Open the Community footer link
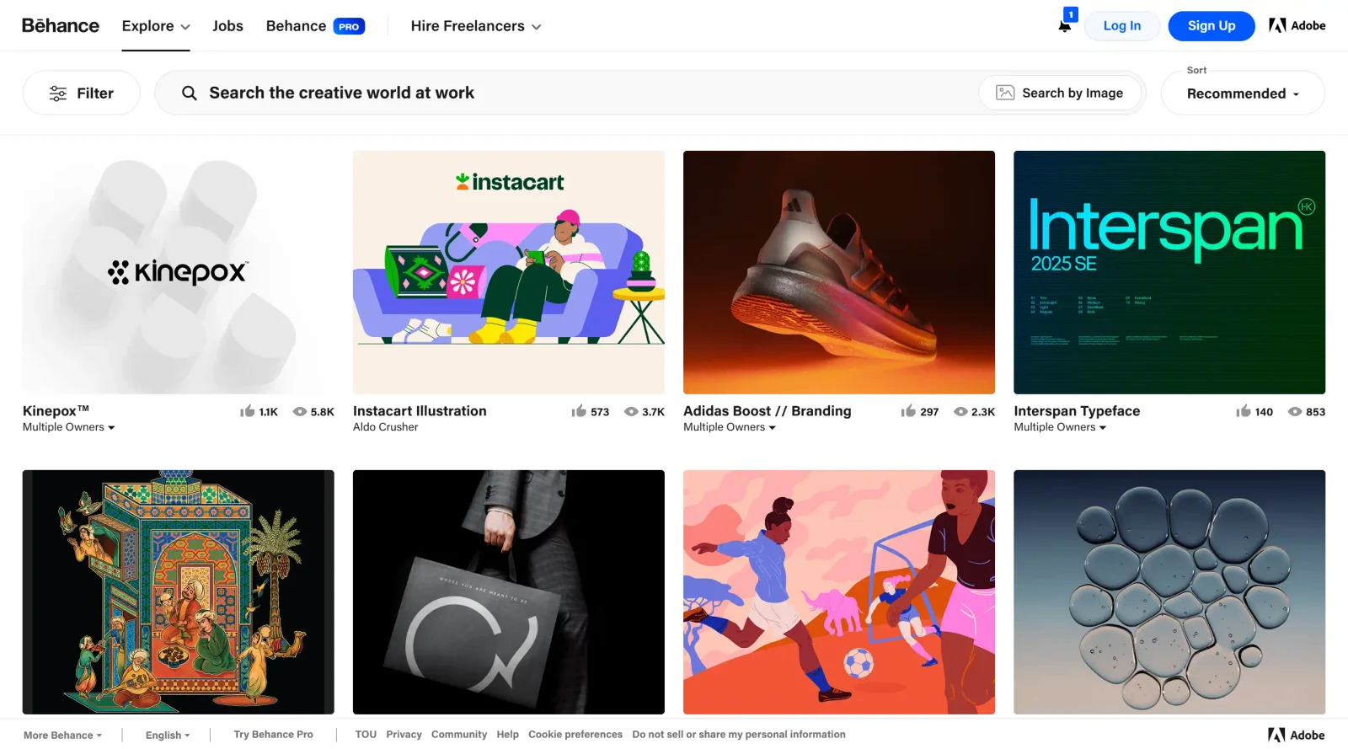Image resolution: width=1348 pixels, height=749 pixels. pyautogui.click(x=459, y=735)
